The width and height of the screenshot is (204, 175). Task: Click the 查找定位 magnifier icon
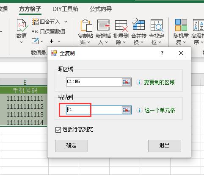click(x=157, y=25)
